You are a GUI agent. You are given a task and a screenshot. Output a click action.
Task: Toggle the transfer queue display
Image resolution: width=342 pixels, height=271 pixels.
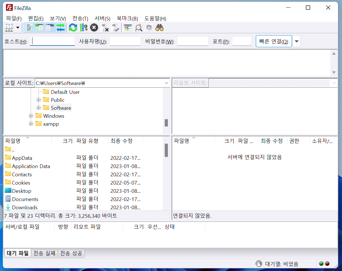coord(60,28)
